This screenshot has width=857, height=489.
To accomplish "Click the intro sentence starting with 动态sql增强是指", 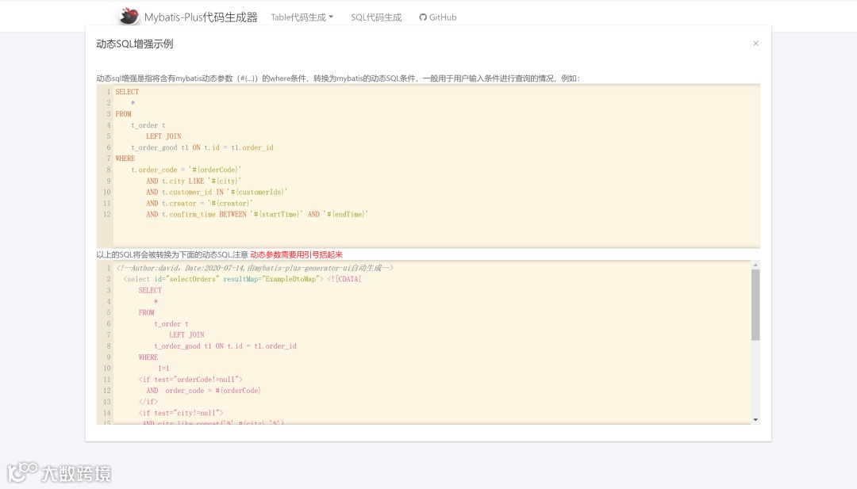I will click(x=338, y=78).
